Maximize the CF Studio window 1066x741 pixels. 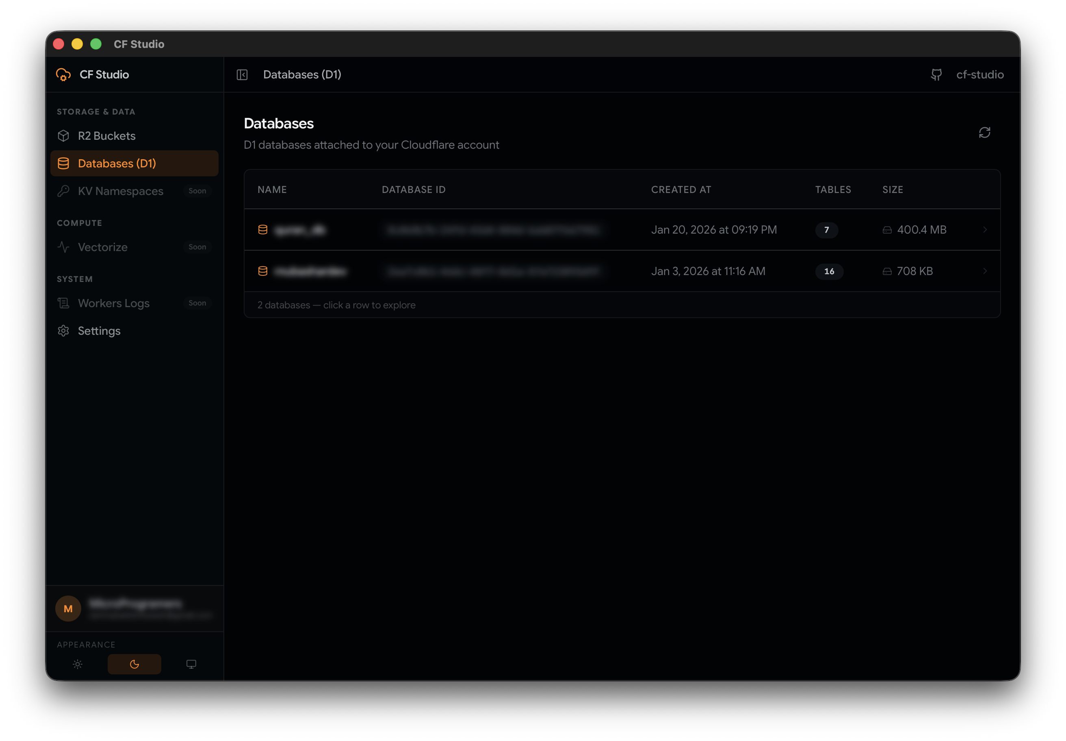[x=96, y=44]
